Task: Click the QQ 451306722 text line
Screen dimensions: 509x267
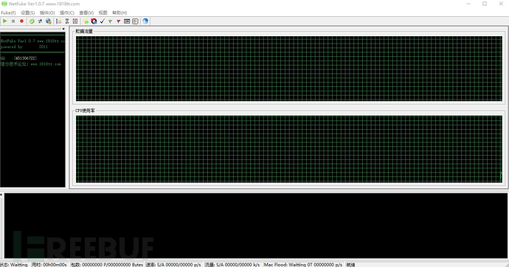Action: [19, 58]
